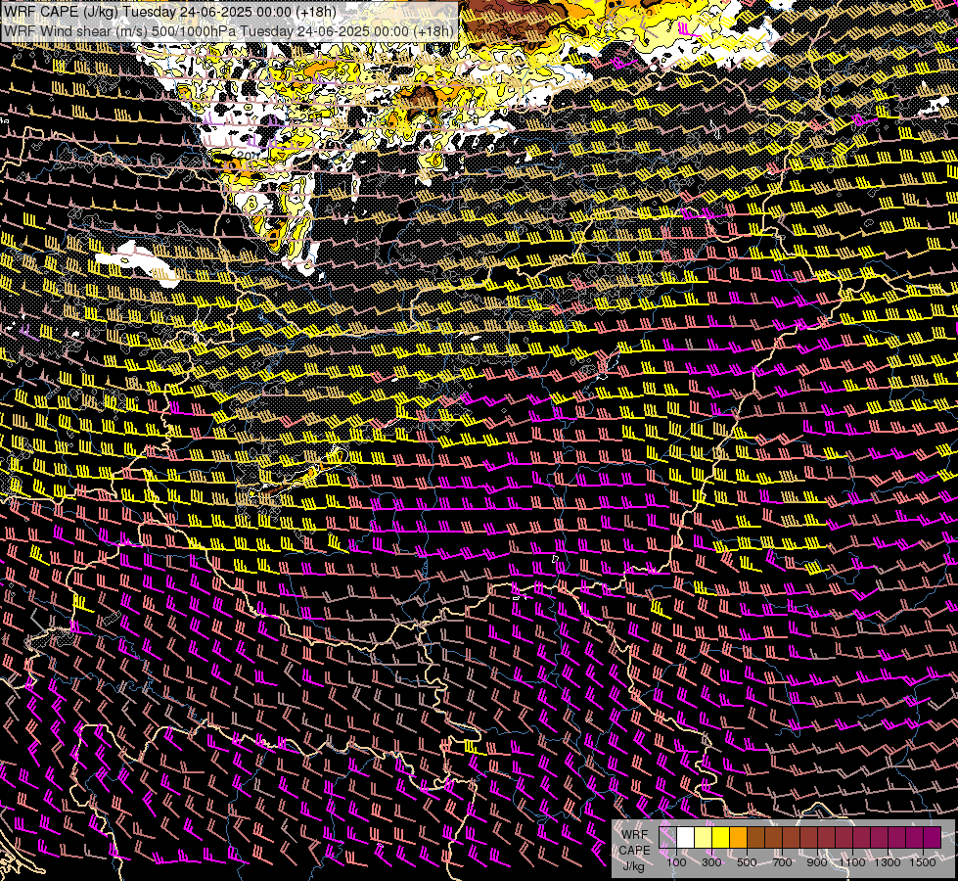The height and width of the screenshot is (881, 958).
Task: Select the bright yellow CAPE legend swatch
Action: 721,838
